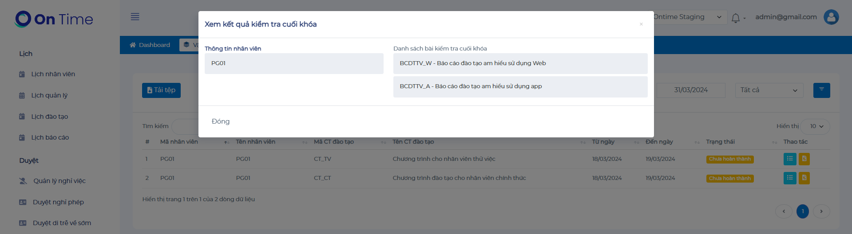Click the Tải tệp button
Image resolution: width=852 pixels, height=234 pixels.
pos(161,90)
